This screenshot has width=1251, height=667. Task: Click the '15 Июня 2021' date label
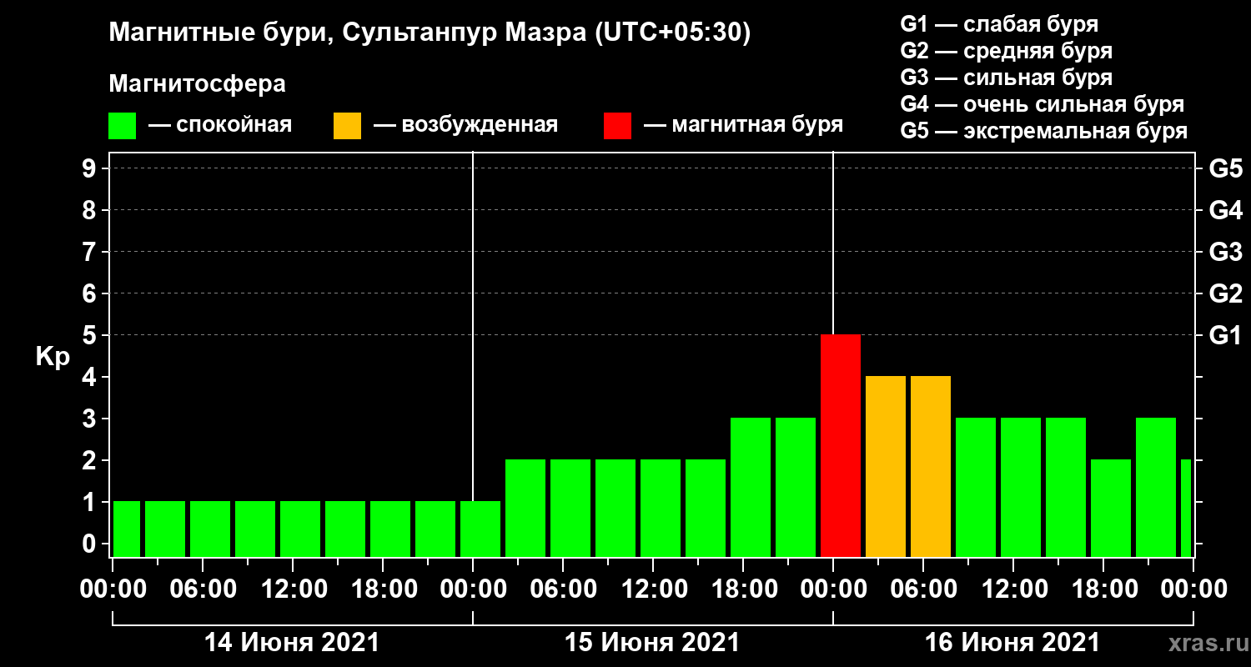[x=652, y=643]
